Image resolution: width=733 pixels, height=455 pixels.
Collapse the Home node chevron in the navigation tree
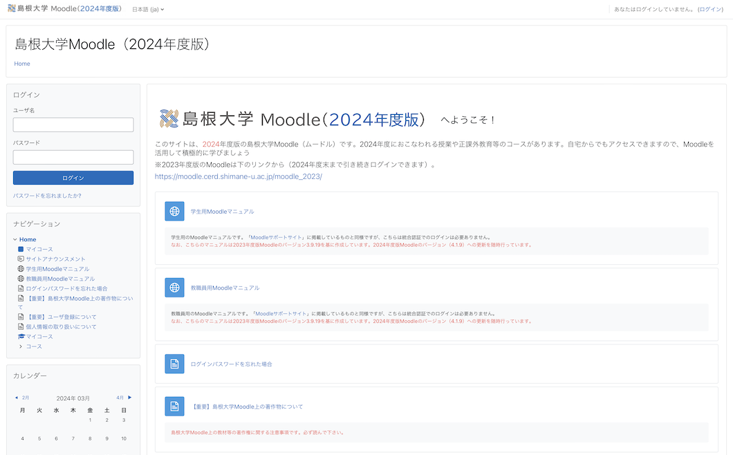point(15,239)
